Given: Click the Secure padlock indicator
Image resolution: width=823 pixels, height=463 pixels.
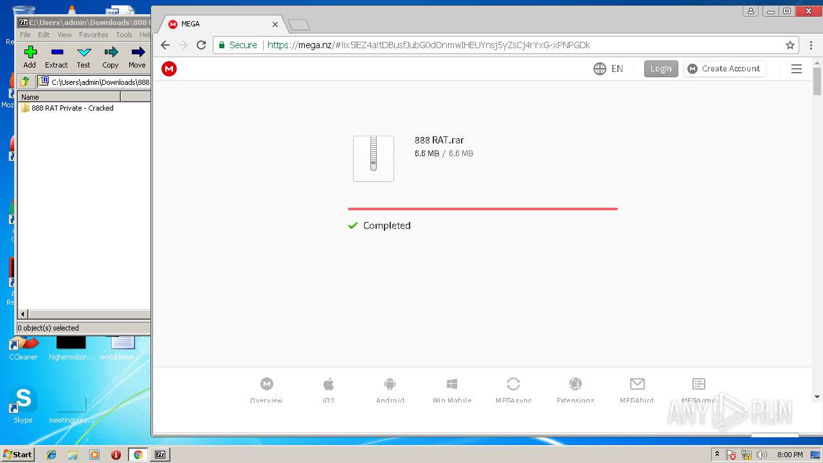Looking at the screenshot, I should click(x=238, y=45).
